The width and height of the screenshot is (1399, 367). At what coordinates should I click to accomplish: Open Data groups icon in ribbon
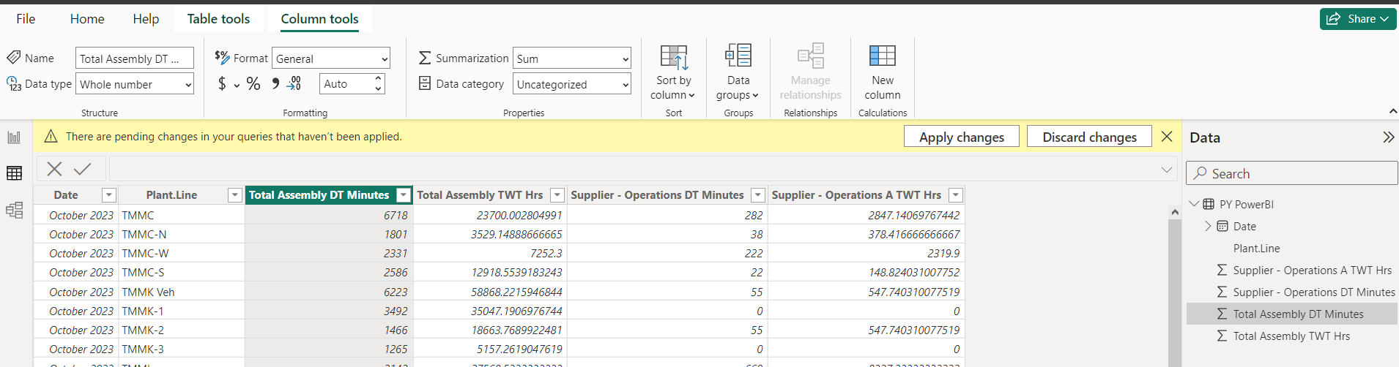[x=738, y=56]
